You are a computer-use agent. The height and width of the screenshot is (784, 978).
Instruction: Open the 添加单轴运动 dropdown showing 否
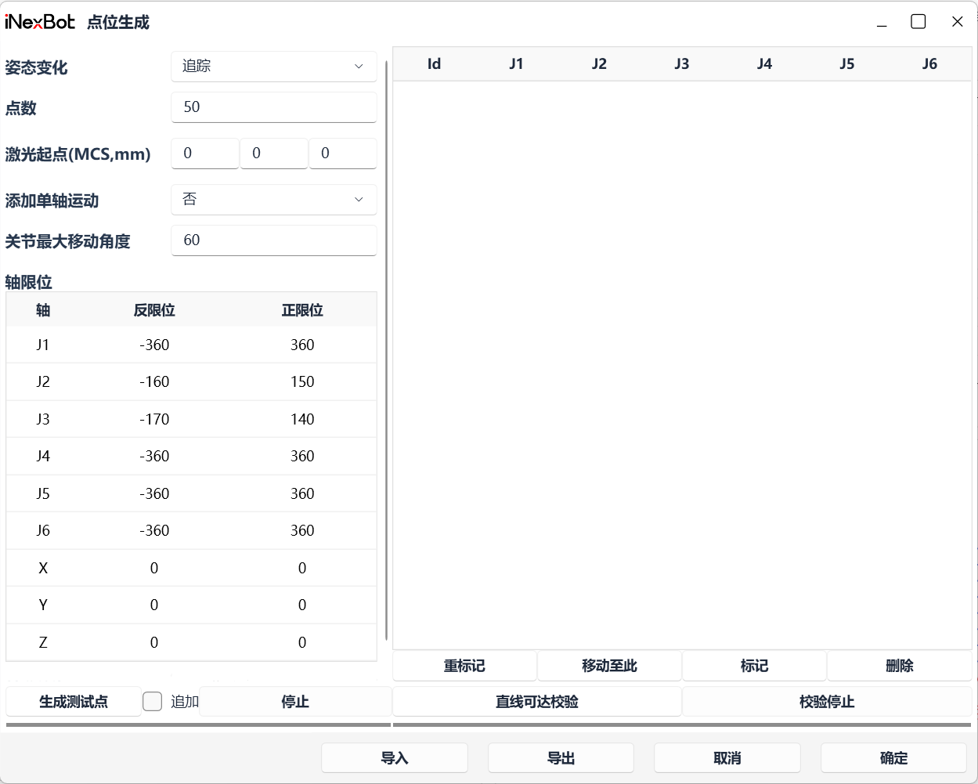[273, 200]
